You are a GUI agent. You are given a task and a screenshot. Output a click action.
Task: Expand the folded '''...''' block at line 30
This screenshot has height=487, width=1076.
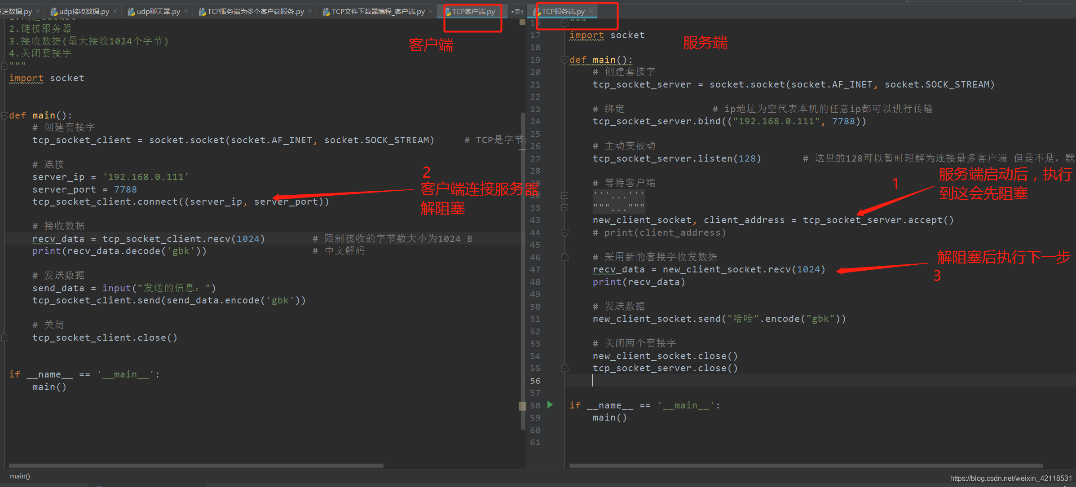tap(565, 195)
